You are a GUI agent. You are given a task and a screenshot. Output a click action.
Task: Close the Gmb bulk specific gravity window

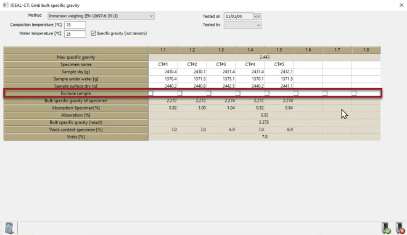click(x=401, y=5)
